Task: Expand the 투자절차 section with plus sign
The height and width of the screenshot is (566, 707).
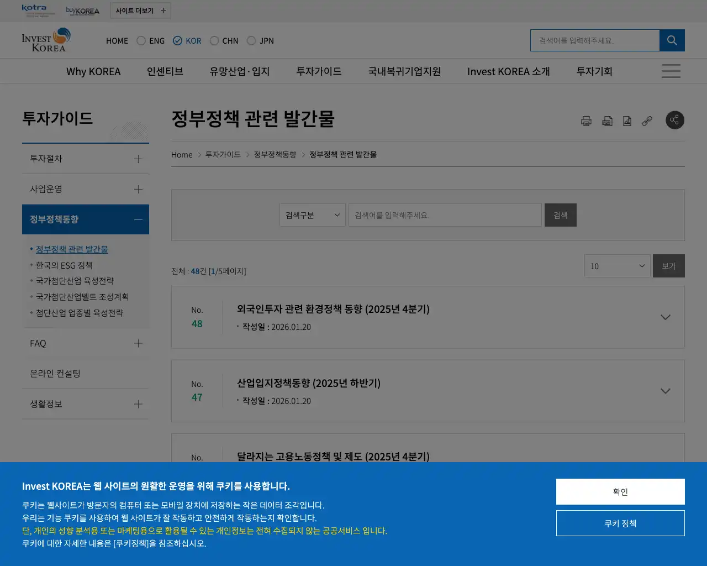Action: [138, 159]
